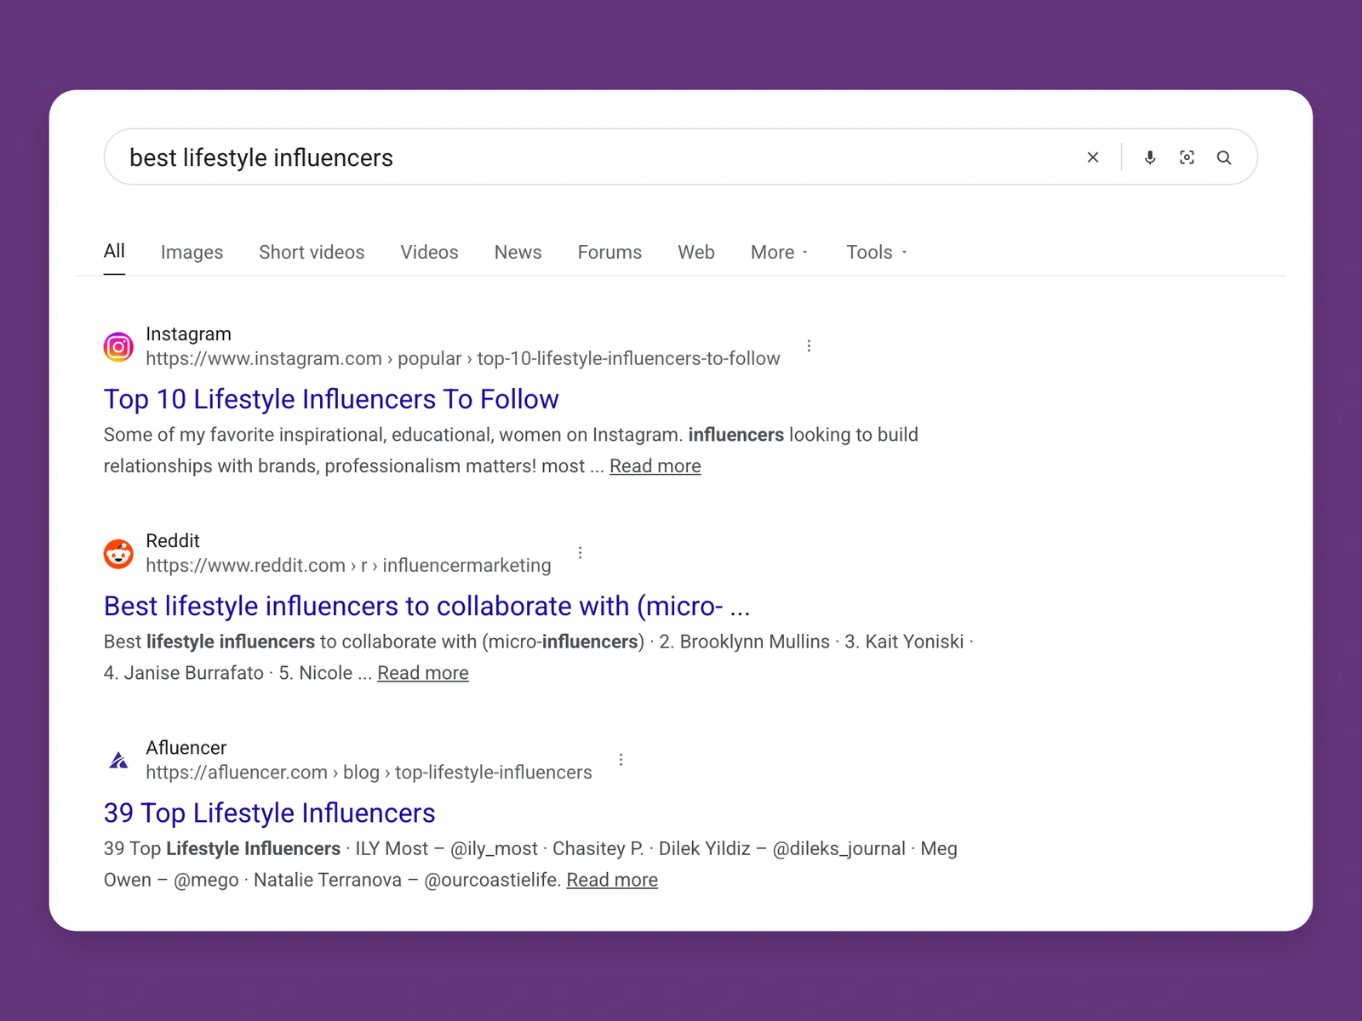Screen dimensions: 1362x1021
Task: Switch to the Web tab
Action: (696, 253)
